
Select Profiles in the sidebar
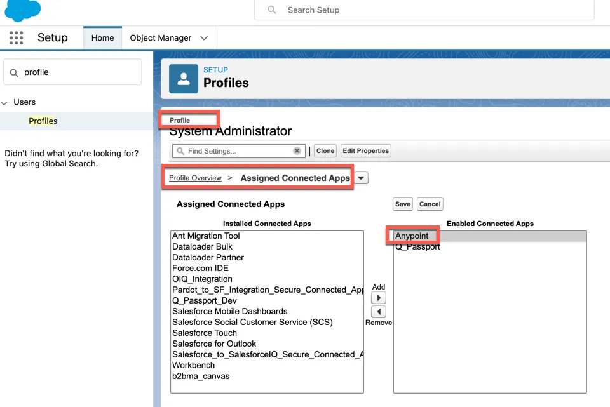coord(43,121)
